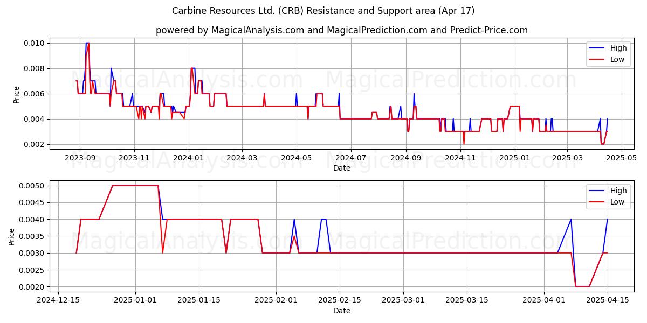Screen dimensions: 647x323
Task: Click the '2025-02-15' date tick label
Action: point(340,300)
